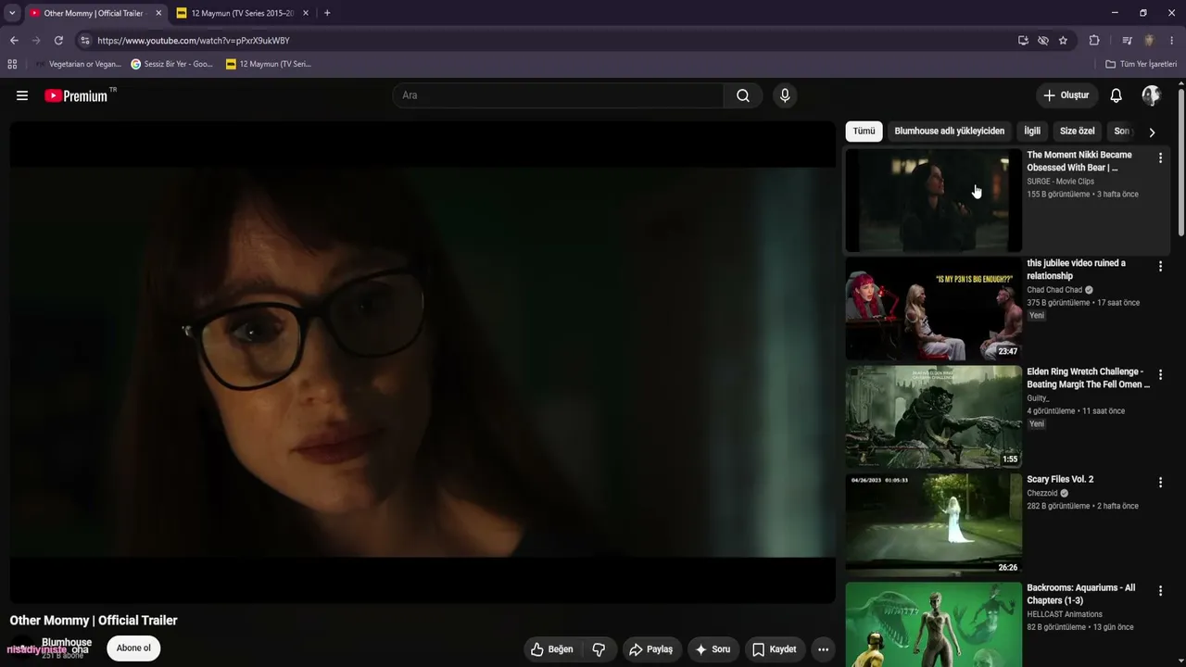1186x667 pixels.
Task: Ask about the video with Soru
Action: pos(713,649)
